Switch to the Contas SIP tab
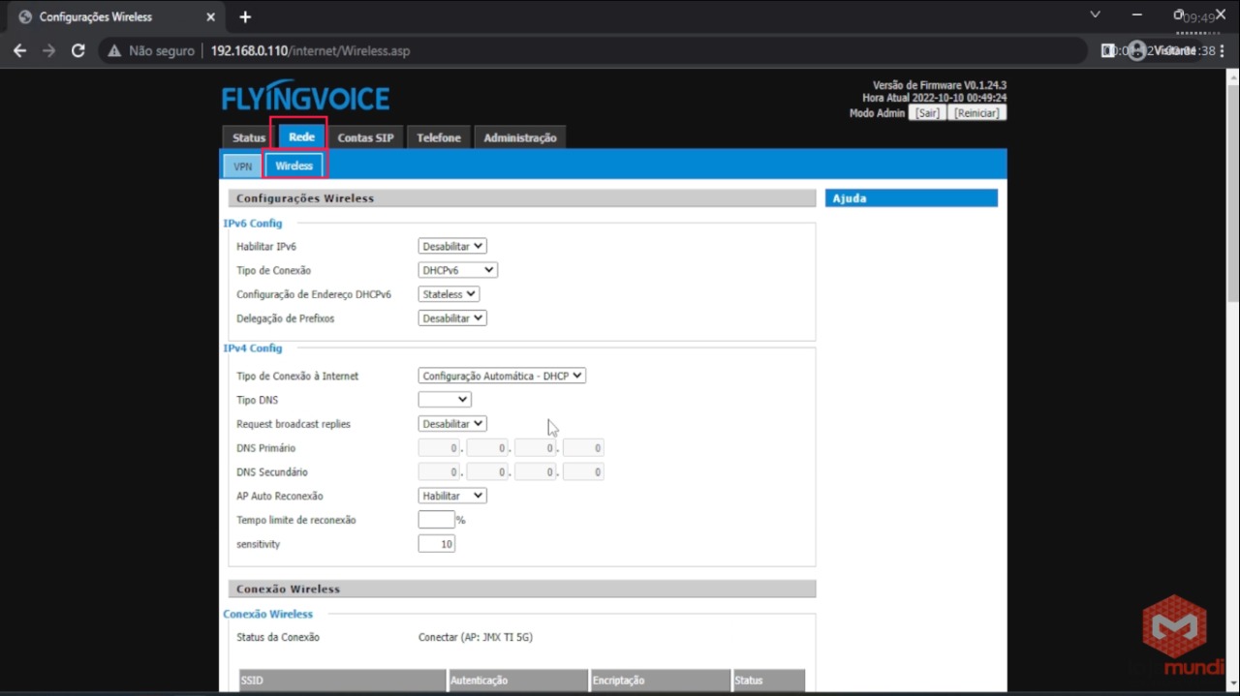The image size is (1240, 696). 365,137
